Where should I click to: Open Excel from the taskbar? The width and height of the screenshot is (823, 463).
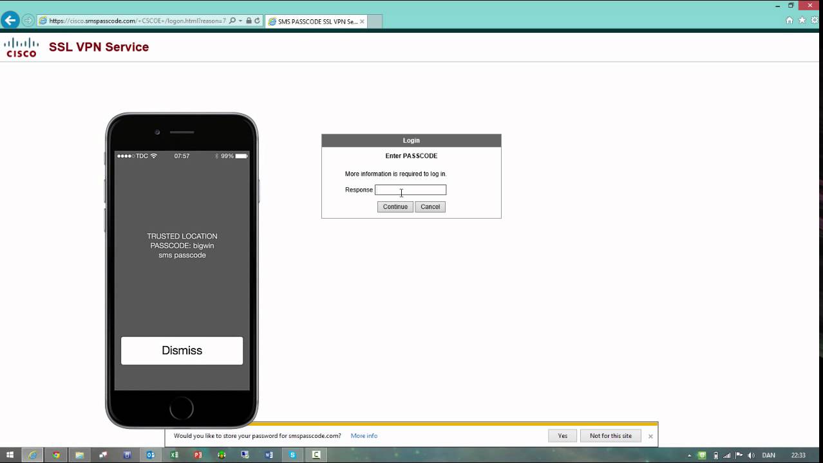174,455
